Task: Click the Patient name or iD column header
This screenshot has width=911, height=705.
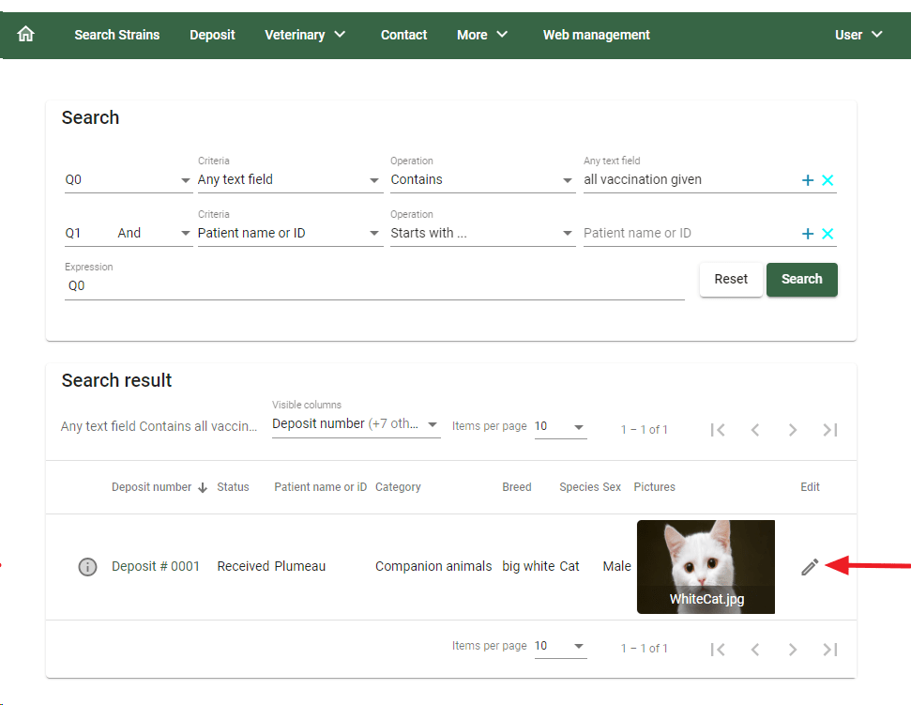Action: tap(320, 487)
